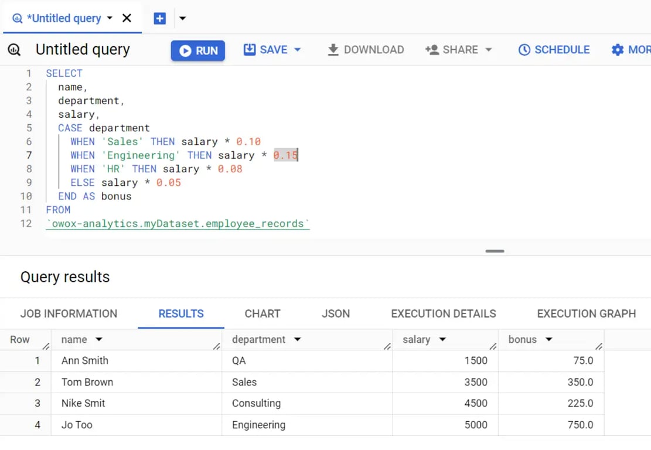Click the Row column resize handle
The image size is (651, 450).
pyautogui.click(x=46, y=346)
